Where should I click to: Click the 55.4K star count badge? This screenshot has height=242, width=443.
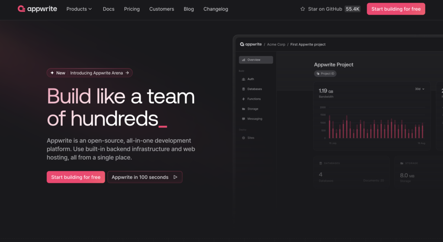[x=353, y=9]
